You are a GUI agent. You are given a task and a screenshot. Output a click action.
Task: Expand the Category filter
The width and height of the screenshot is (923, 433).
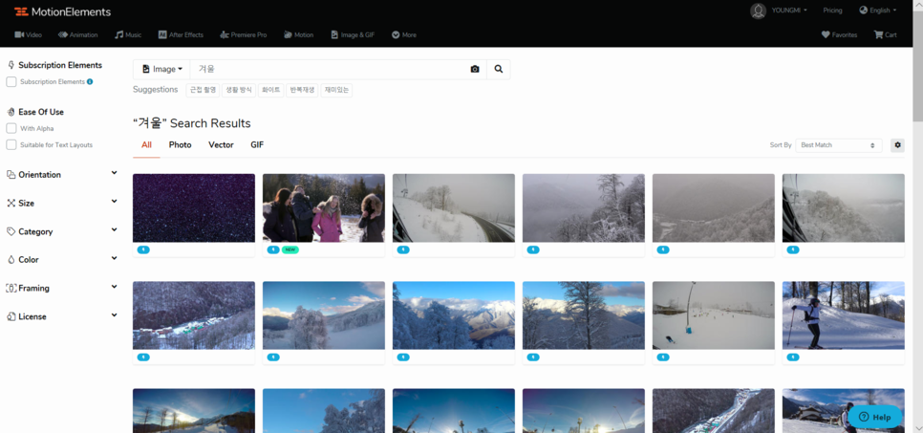61,231
